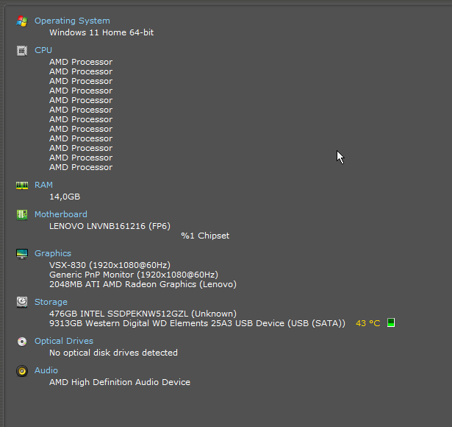Select the Windows 11 Home 64-bit text
This screenshot has height=427, width=452.
pos(101,32)
